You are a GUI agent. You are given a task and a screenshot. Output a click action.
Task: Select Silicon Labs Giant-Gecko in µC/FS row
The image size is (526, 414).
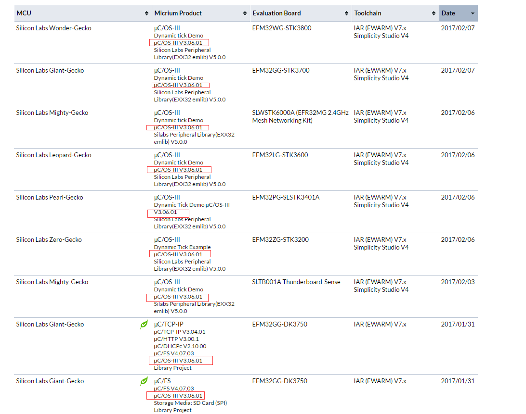tap(50, 381)
